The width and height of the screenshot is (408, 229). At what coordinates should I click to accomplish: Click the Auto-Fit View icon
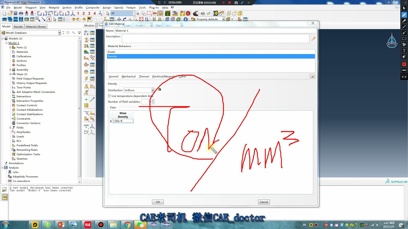coord(141,19)
